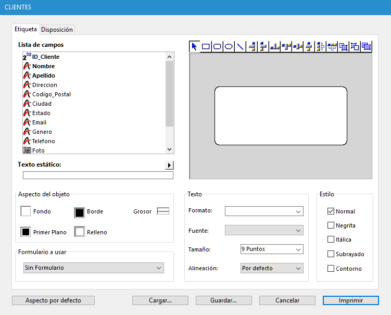
Task: Click the Borde color swatch
Action: (x=79, y=212)
